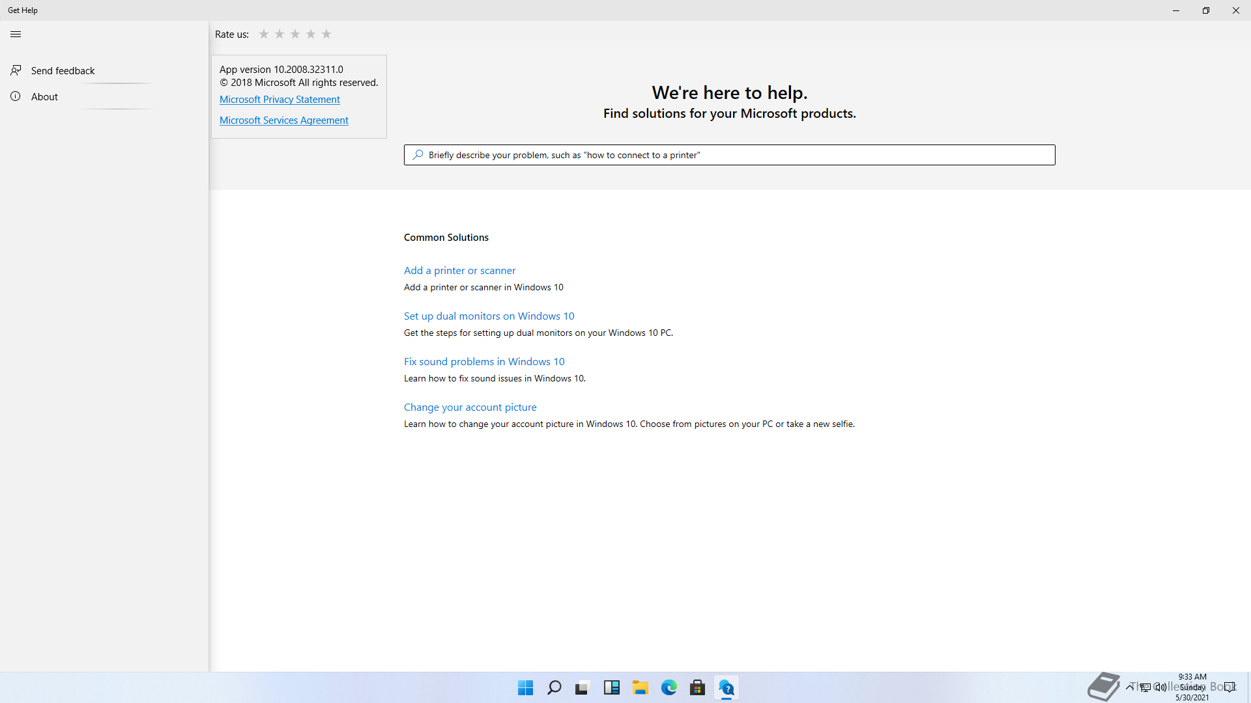Click "Get the steps for setting up dual monitors" text

[538, 333]
